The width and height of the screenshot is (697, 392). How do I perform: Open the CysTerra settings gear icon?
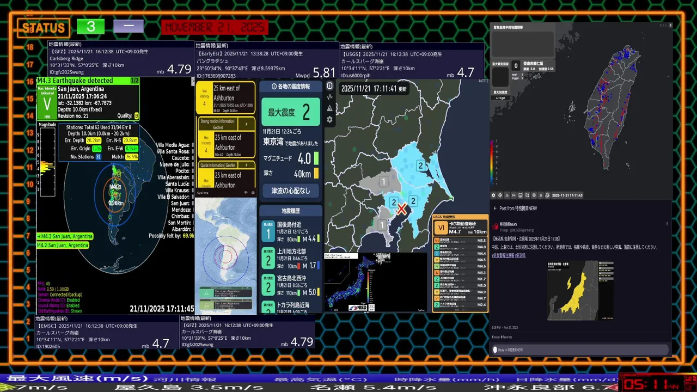coord(253,193)
